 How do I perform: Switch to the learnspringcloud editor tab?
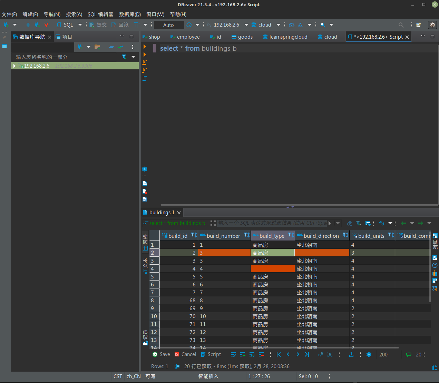click(x=285, y=37)
